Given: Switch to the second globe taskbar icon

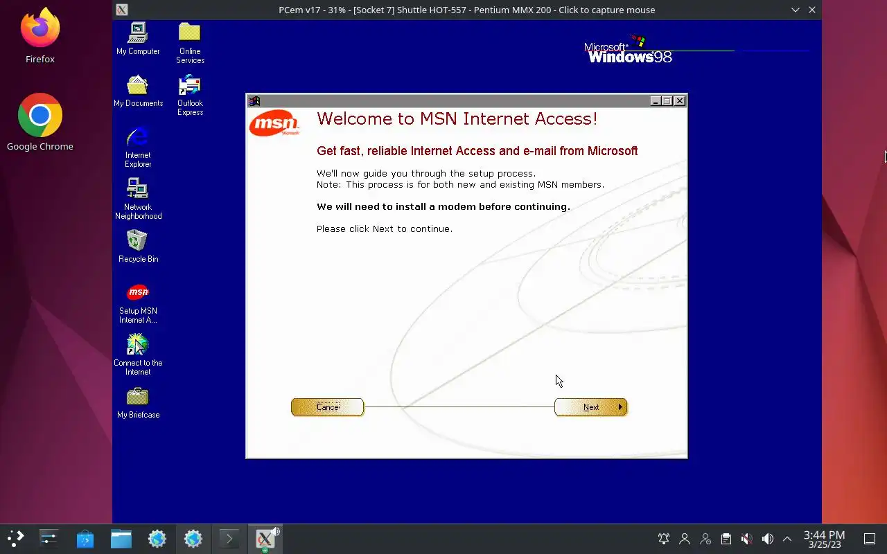Looking at the screenshot, I should (x=193, y=539).
